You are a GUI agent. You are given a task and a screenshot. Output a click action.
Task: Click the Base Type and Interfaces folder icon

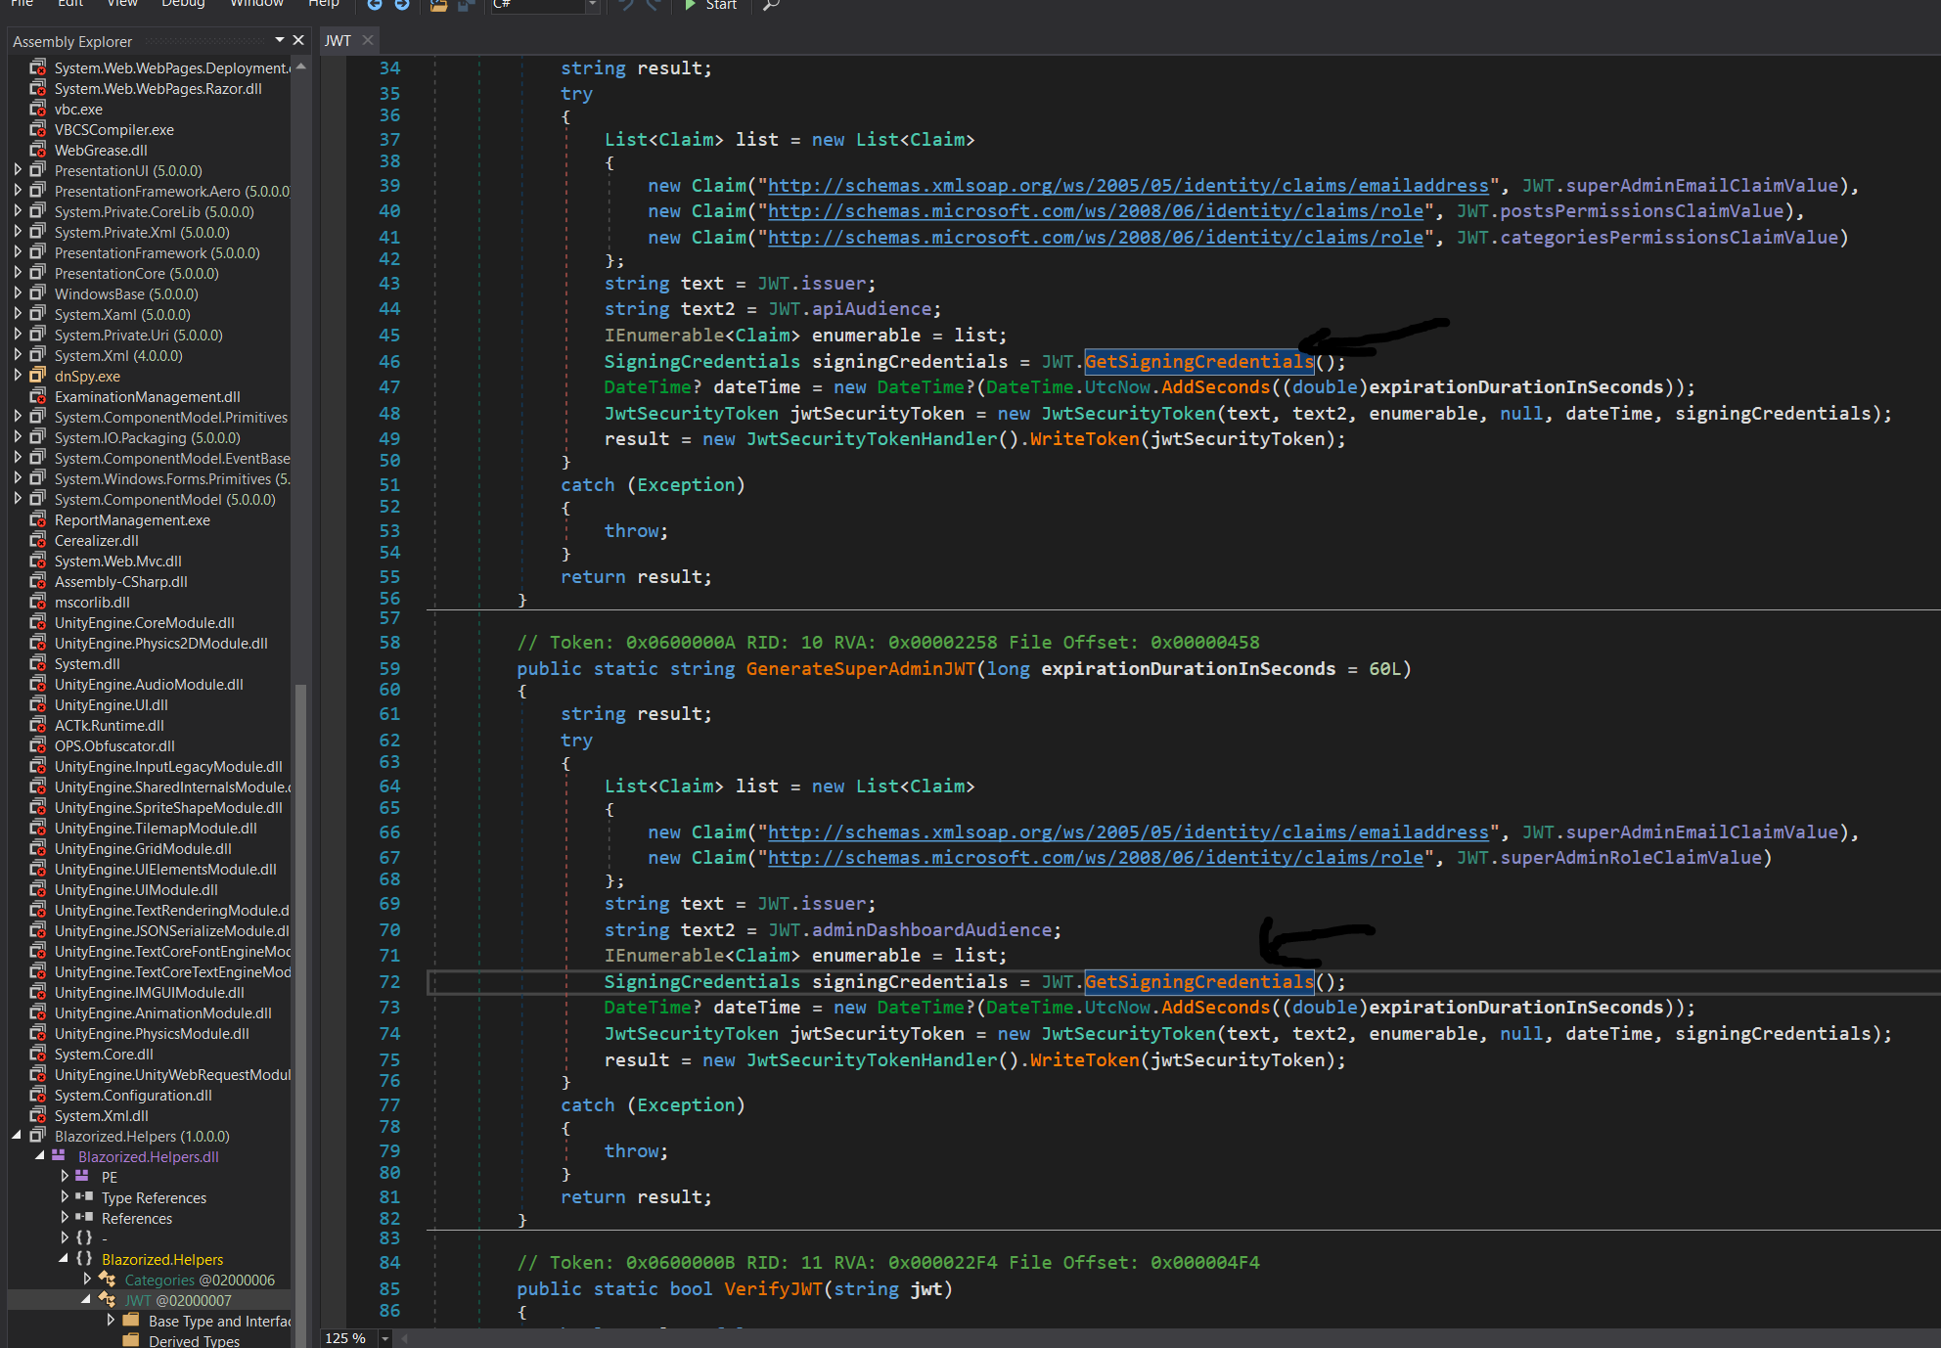click(130, 1321)
